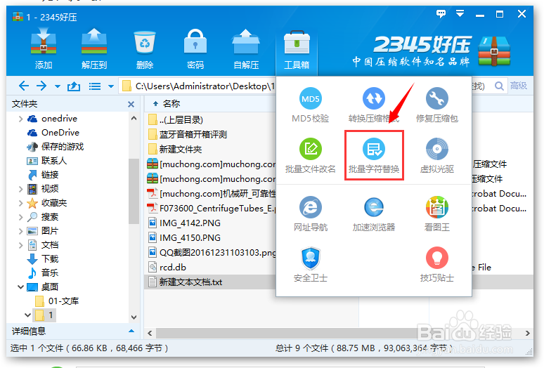This screenshot has width=544, height=368.
Task: Select 链接 in folder tree
Action: click(50, 175)
